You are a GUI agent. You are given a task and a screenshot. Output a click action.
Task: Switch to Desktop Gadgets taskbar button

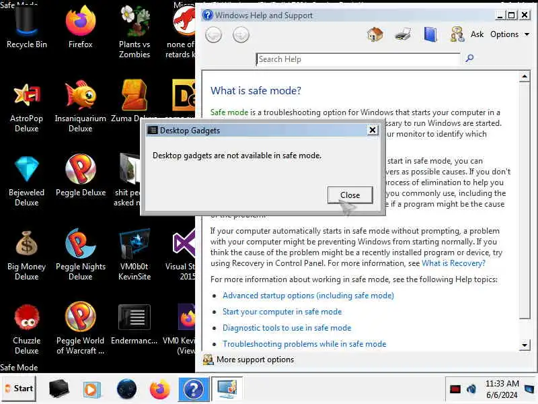point(227,389)
